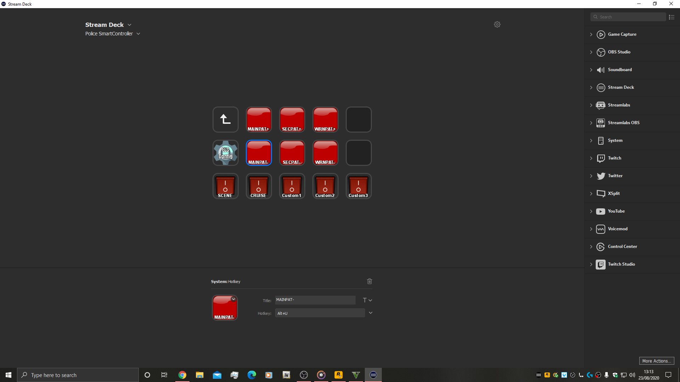Click the back-arrow folder key
This screenshot has width=680, height=382.
point(225,120)
